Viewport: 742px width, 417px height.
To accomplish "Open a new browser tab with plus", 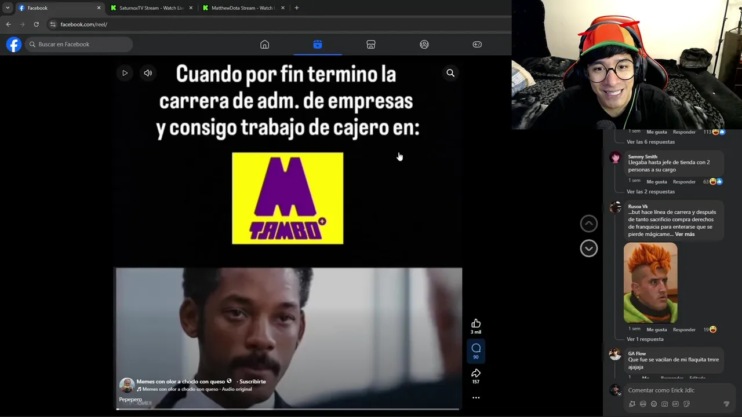I will coord(297,8).
